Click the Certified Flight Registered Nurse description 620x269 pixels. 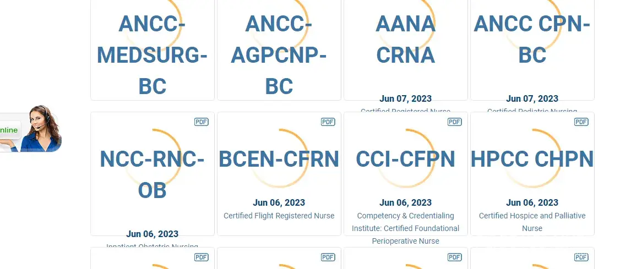click(x=279, y=216)
